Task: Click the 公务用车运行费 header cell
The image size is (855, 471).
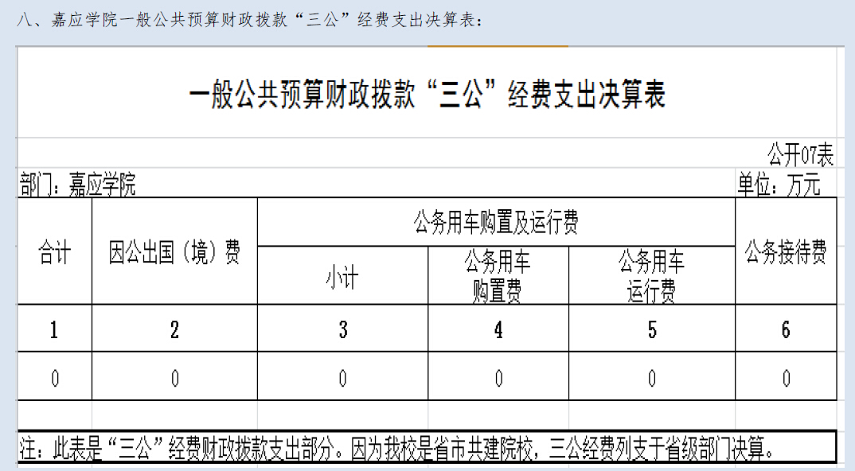Action: (652, 275)
